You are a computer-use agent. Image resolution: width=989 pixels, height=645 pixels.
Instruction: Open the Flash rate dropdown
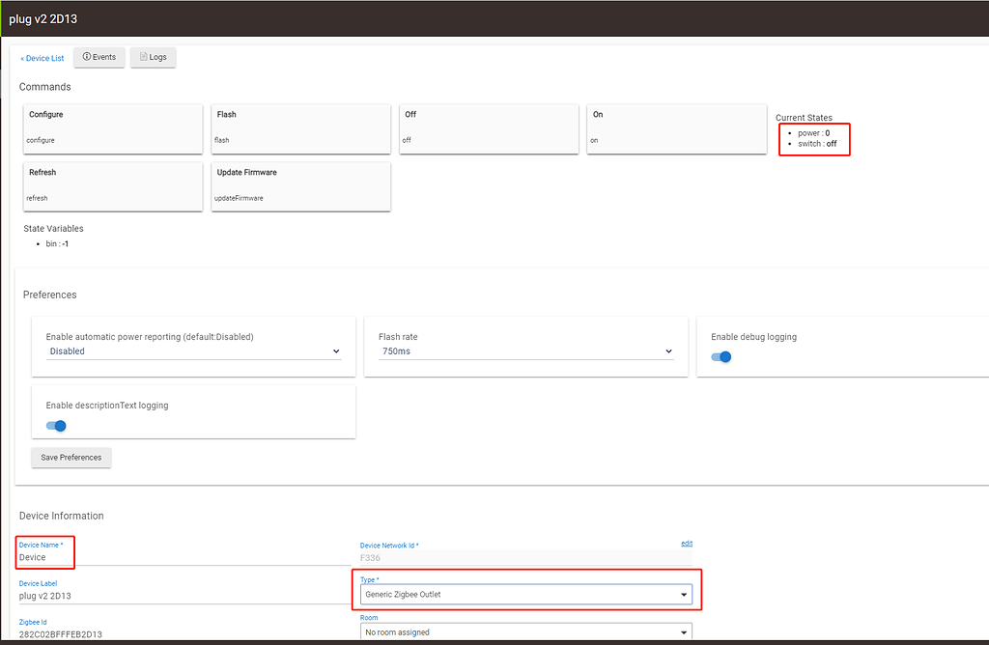(x=525, y=351)
